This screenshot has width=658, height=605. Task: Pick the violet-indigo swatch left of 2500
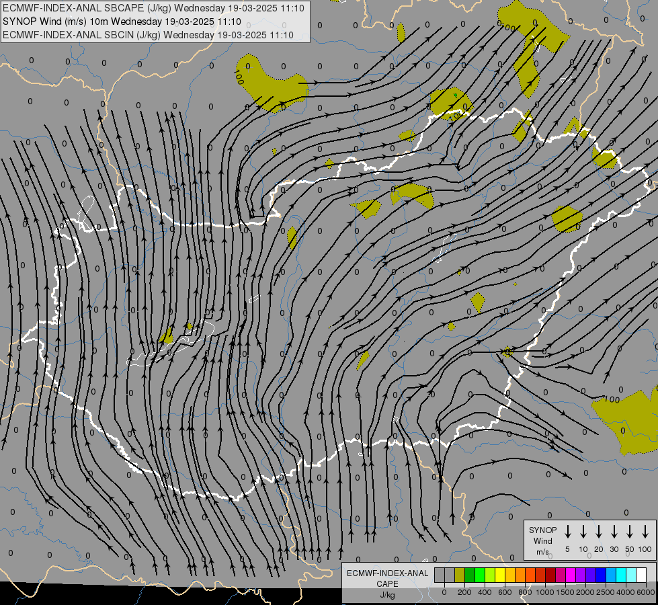click(x=590, y=575)
